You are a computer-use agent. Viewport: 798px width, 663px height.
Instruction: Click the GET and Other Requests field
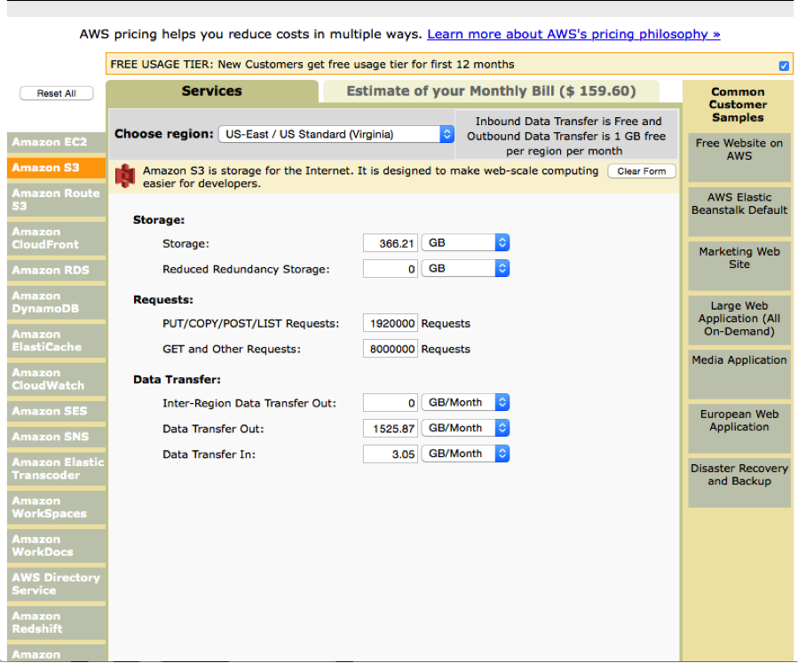pyautogui.click(x=391, y=349)
